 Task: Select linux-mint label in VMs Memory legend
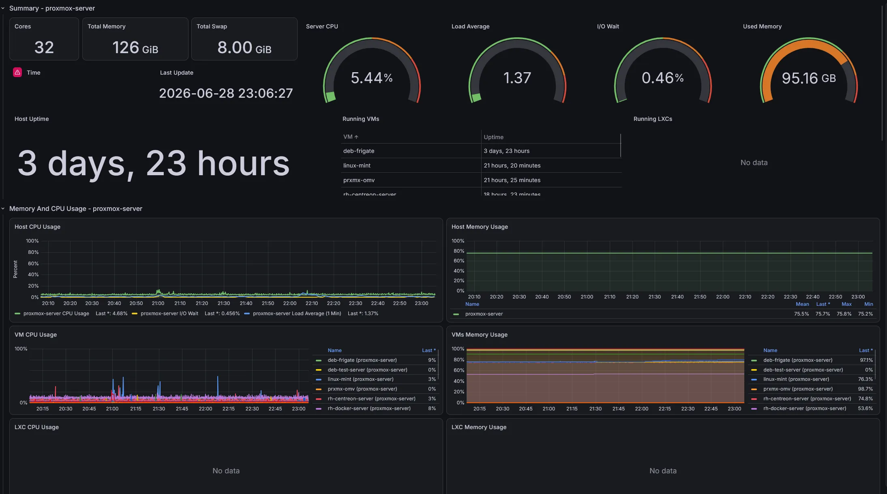[x=796, y=379]
